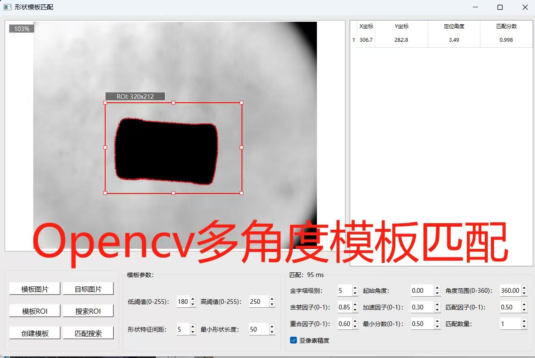
Task: Select result row number 1 header
Action: click(x=354, y=40)
